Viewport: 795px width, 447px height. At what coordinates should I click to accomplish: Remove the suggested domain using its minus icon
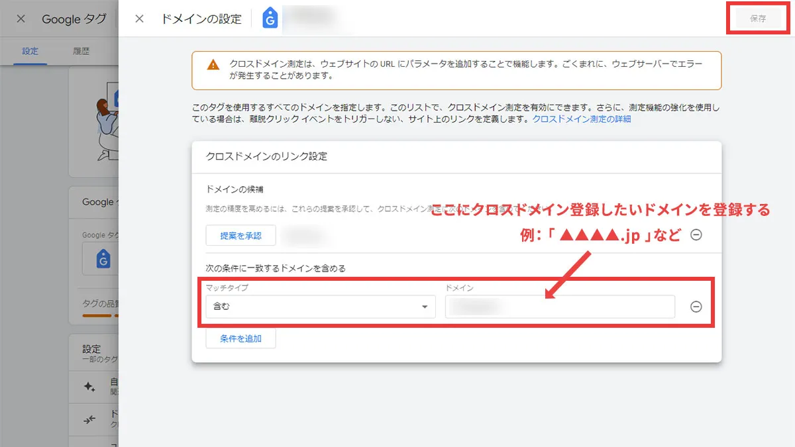coord(696,235)
